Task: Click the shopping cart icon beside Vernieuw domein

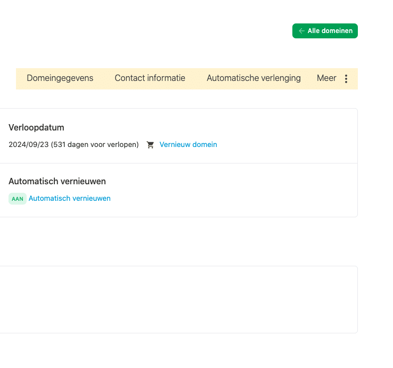Action: click(x=150, y=145)
